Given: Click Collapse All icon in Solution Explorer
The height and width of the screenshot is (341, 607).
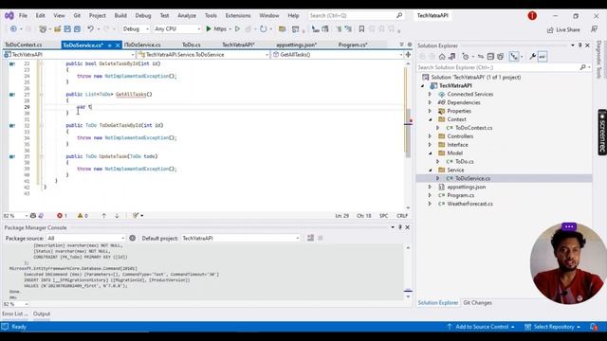Looking at the screenshot, I should [x=490, y=57].
